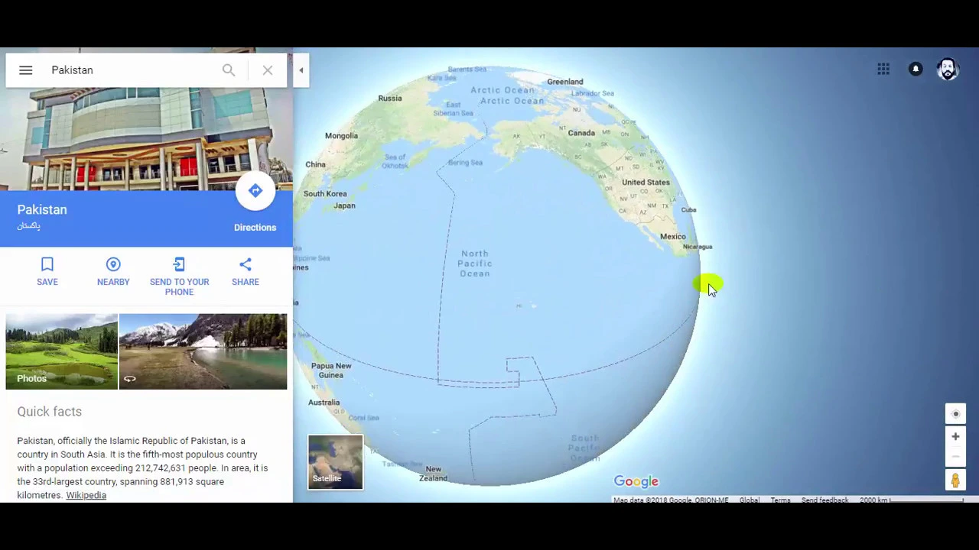Screen dimensions: 979x550
Task: Click the Pakistan header building photo
Action: 146,139
